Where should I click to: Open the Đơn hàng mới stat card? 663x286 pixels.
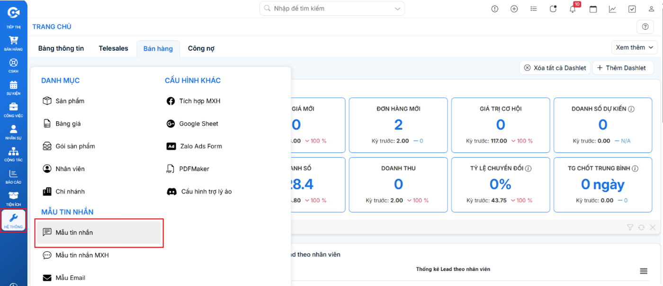point(398,125)
